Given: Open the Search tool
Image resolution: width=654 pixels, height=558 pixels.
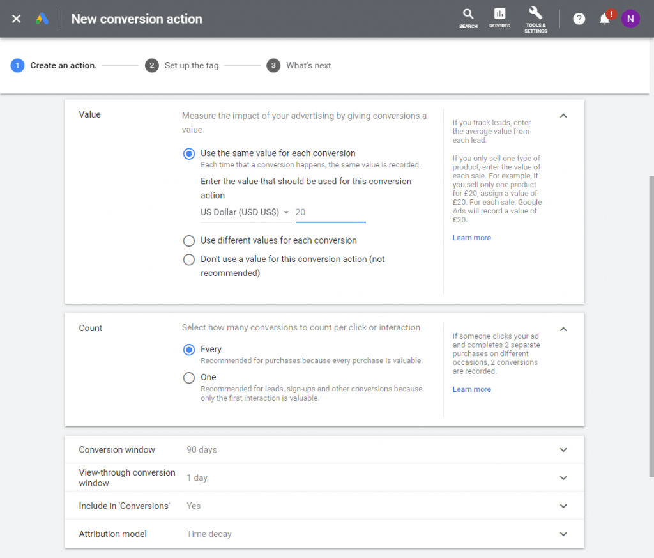Looking at the screenshot, I should pos(468,19).
